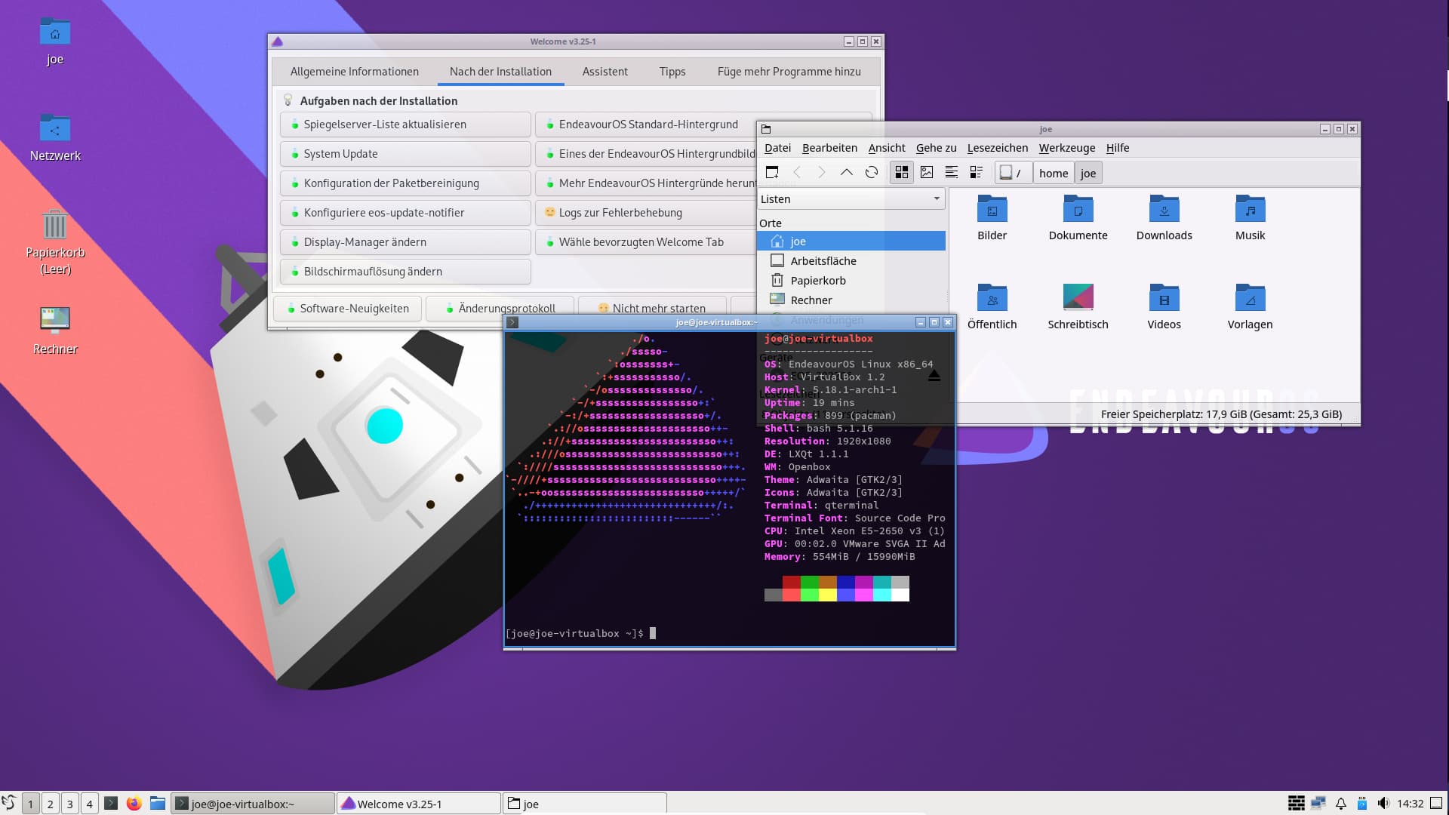The width and height of the screenshot is (1449, 815).
Task: Switch file manager to compact list view
Action: pos(952,173)
